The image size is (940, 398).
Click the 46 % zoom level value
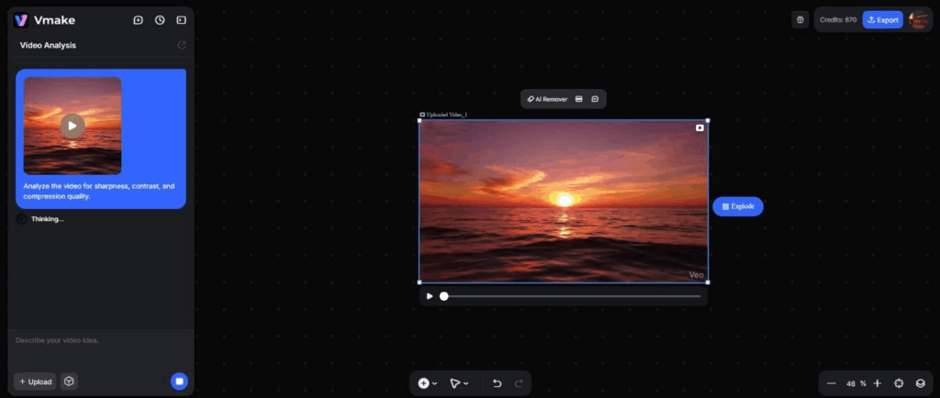(856, 383)
